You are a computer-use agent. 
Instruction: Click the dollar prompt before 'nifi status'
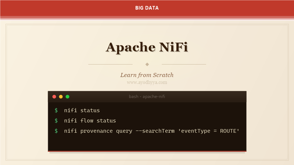click(x=56, y=110)
